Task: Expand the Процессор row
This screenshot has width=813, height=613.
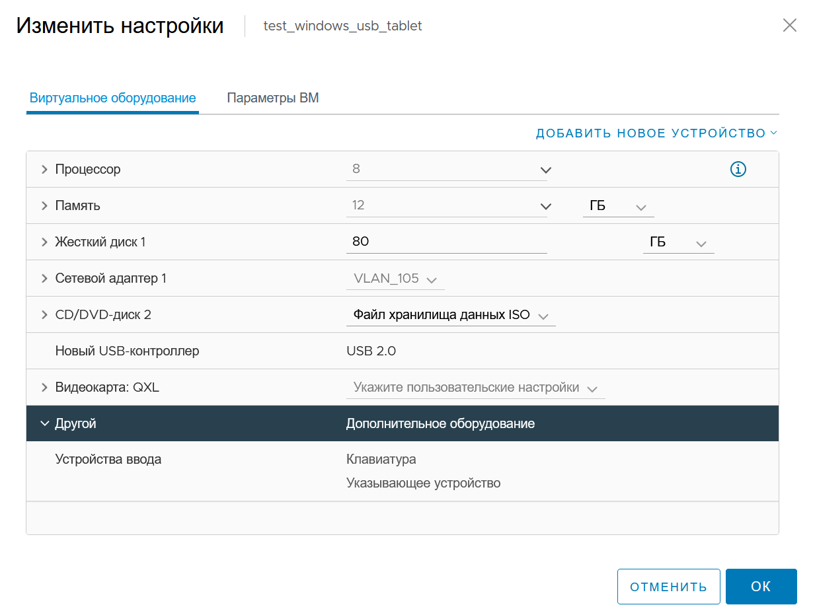Action: [x=44, y=170]
